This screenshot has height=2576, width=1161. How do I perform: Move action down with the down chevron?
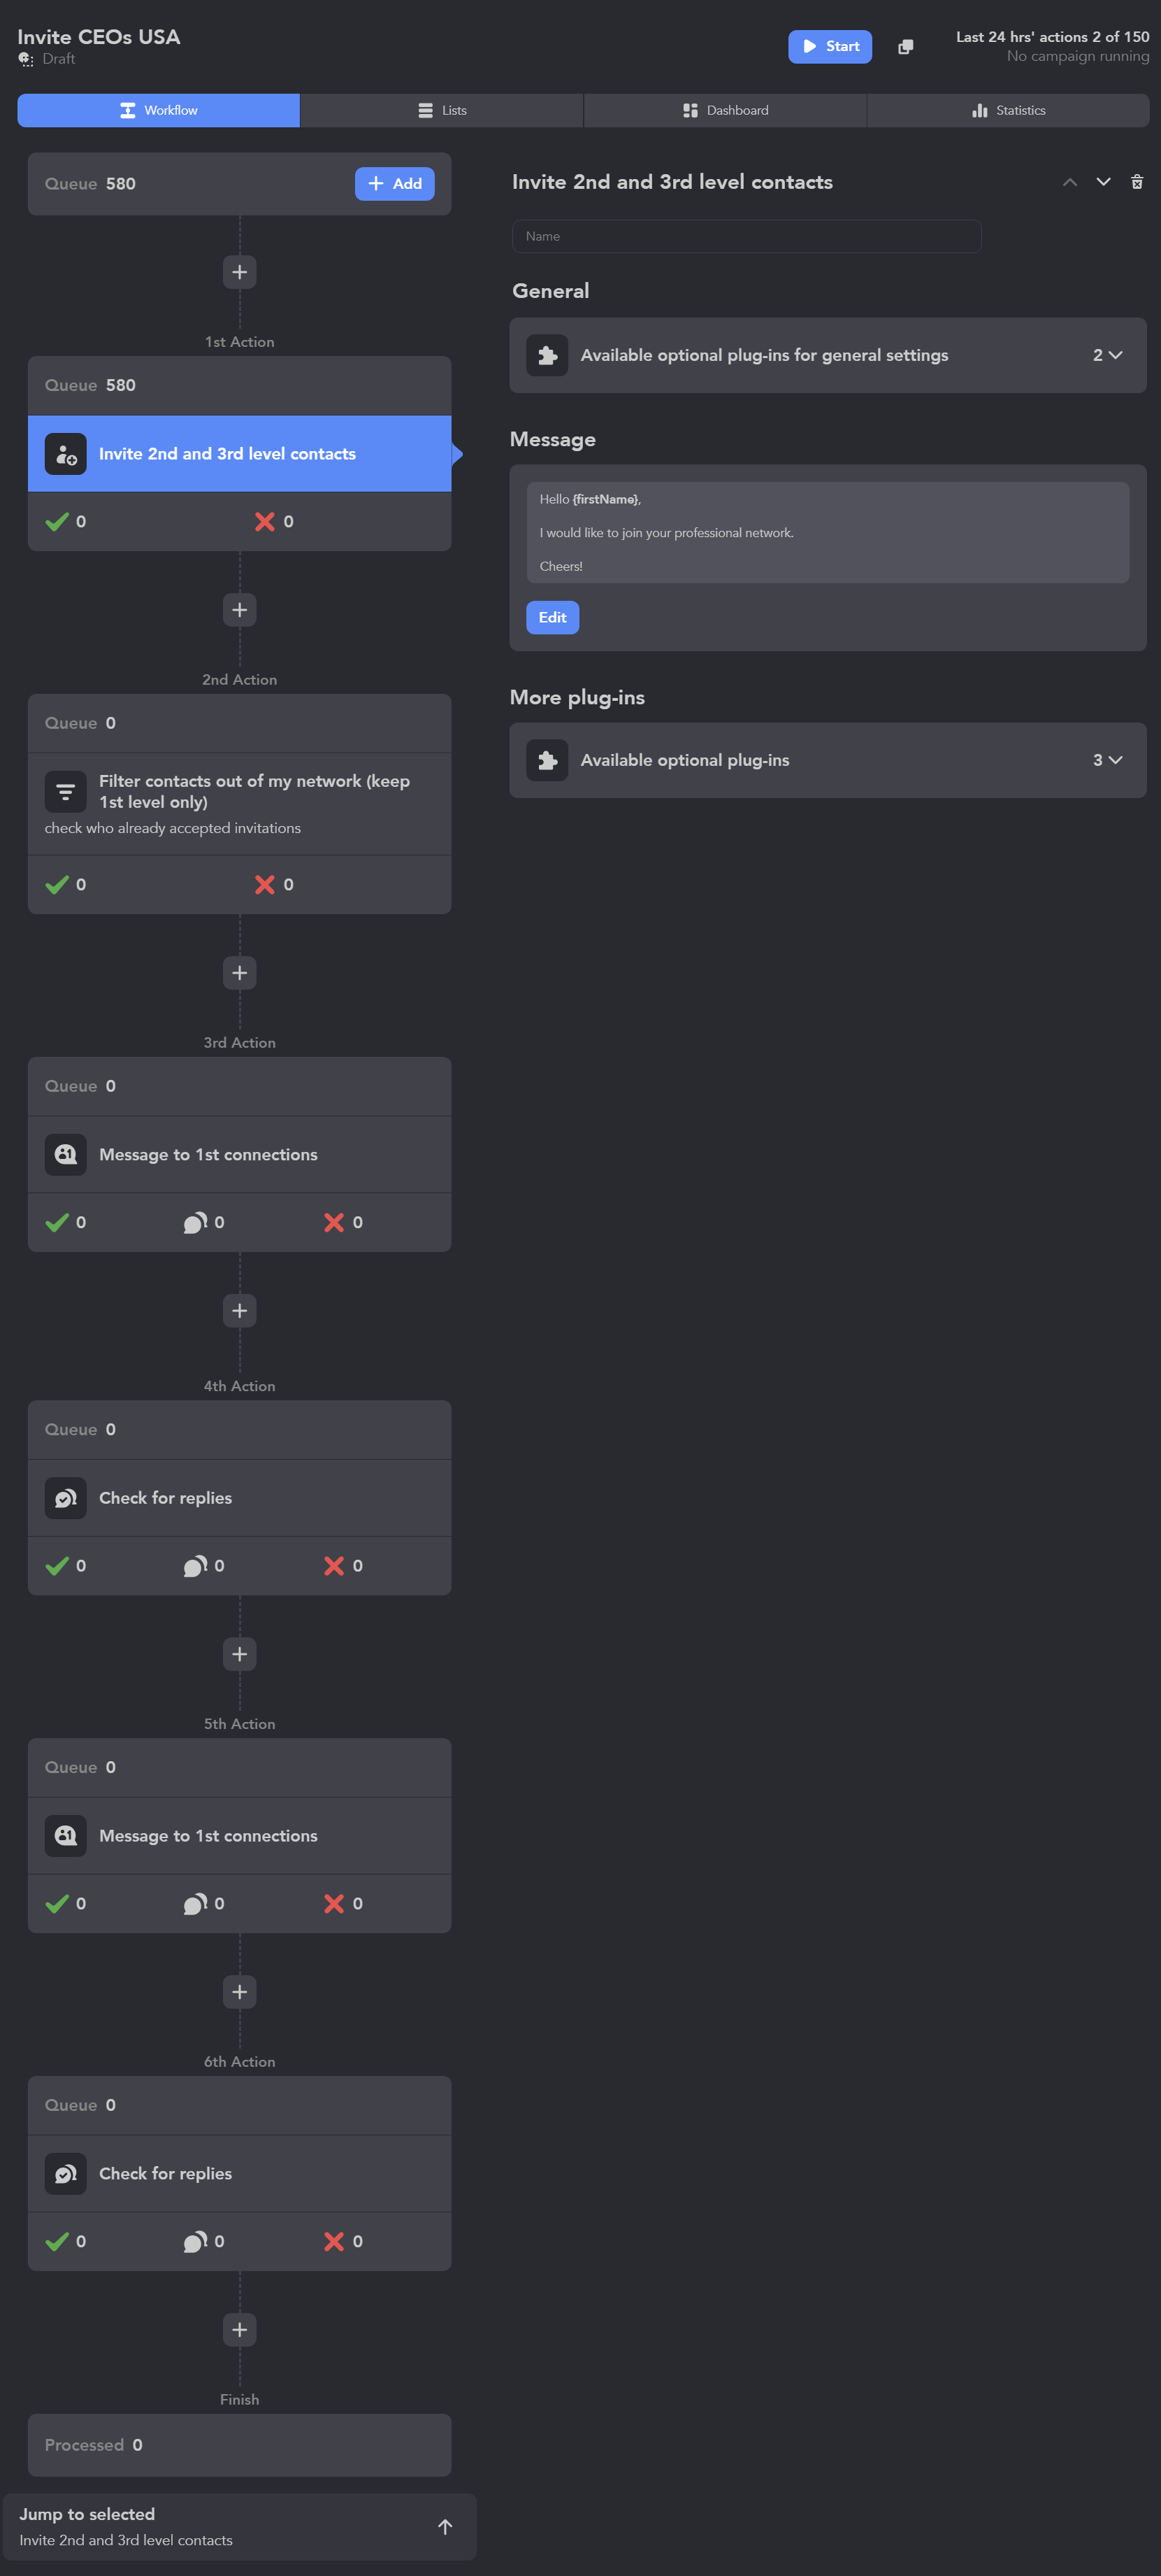(x=1103, y=182)
